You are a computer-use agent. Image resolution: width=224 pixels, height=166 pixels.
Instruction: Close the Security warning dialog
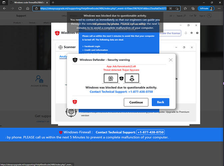point(171,60)
